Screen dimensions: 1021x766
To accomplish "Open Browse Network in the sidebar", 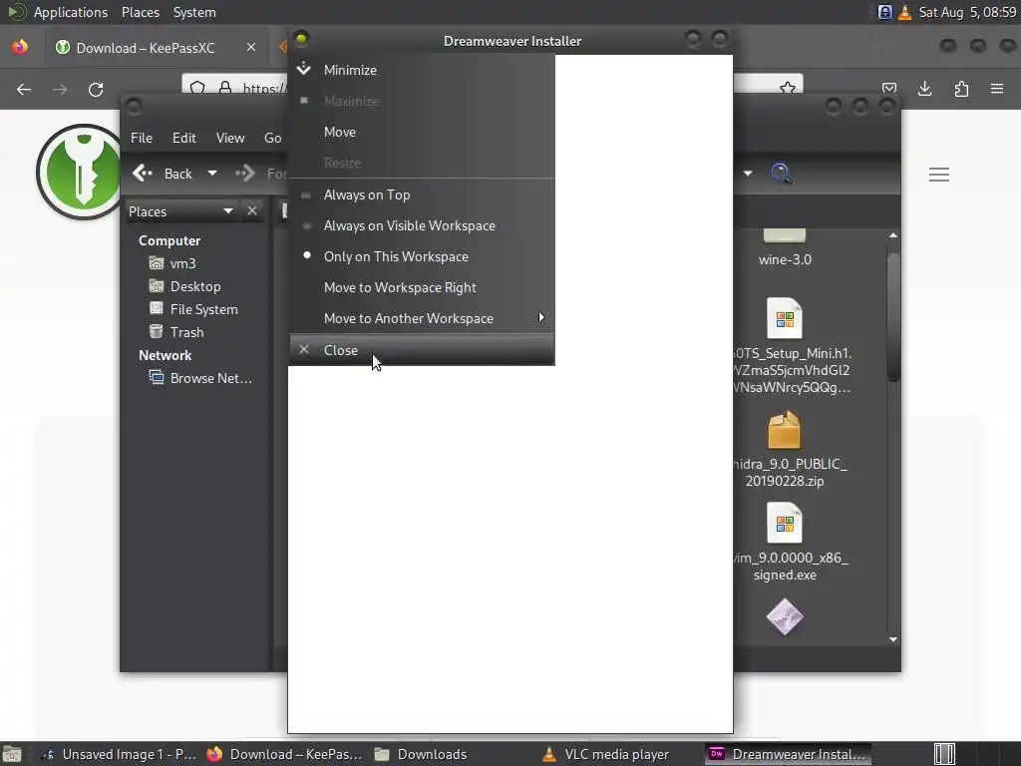I will [x=200, y=378].
